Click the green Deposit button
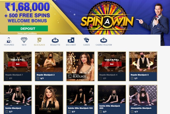The width and height of the screenshot is (170, 114). tap(28, 29)
